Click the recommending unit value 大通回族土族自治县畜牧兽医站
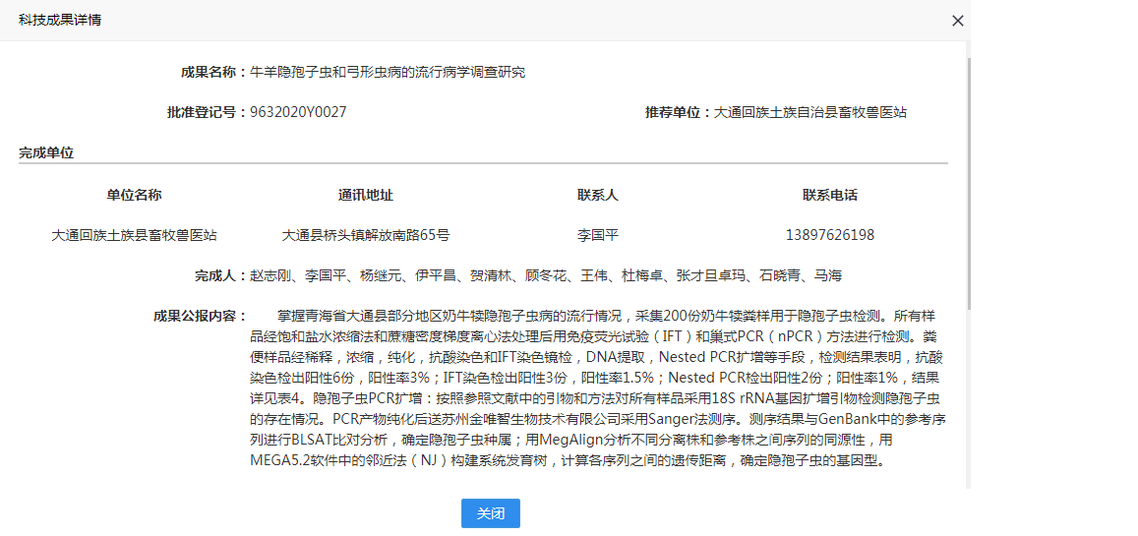The image size is (1138, 536). (809, 112)
